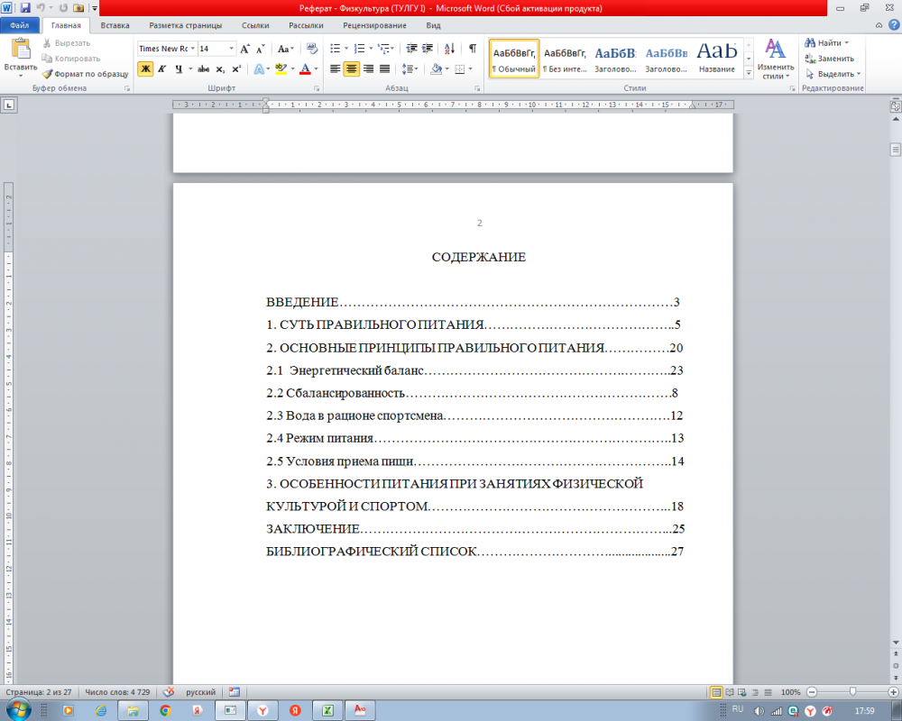Select Название style
Viewport: 902px width, 721px height.
pyautogui.click(x=717, y=58)
